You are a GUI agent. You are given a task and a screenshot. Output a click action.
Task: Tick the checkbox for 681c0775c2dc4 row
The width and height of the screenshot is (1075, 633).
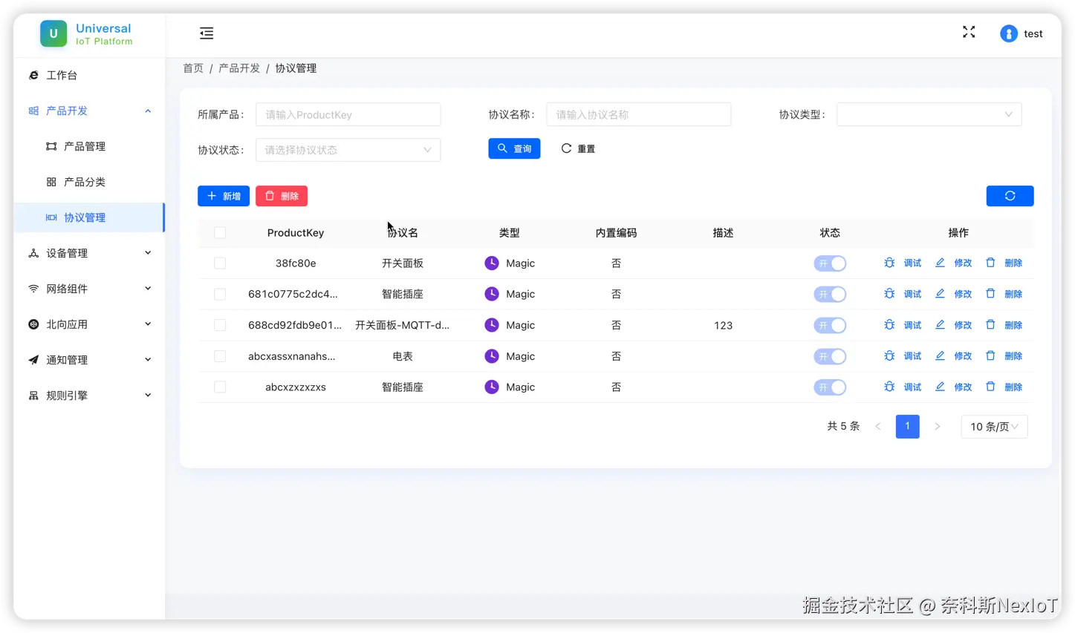219,294
